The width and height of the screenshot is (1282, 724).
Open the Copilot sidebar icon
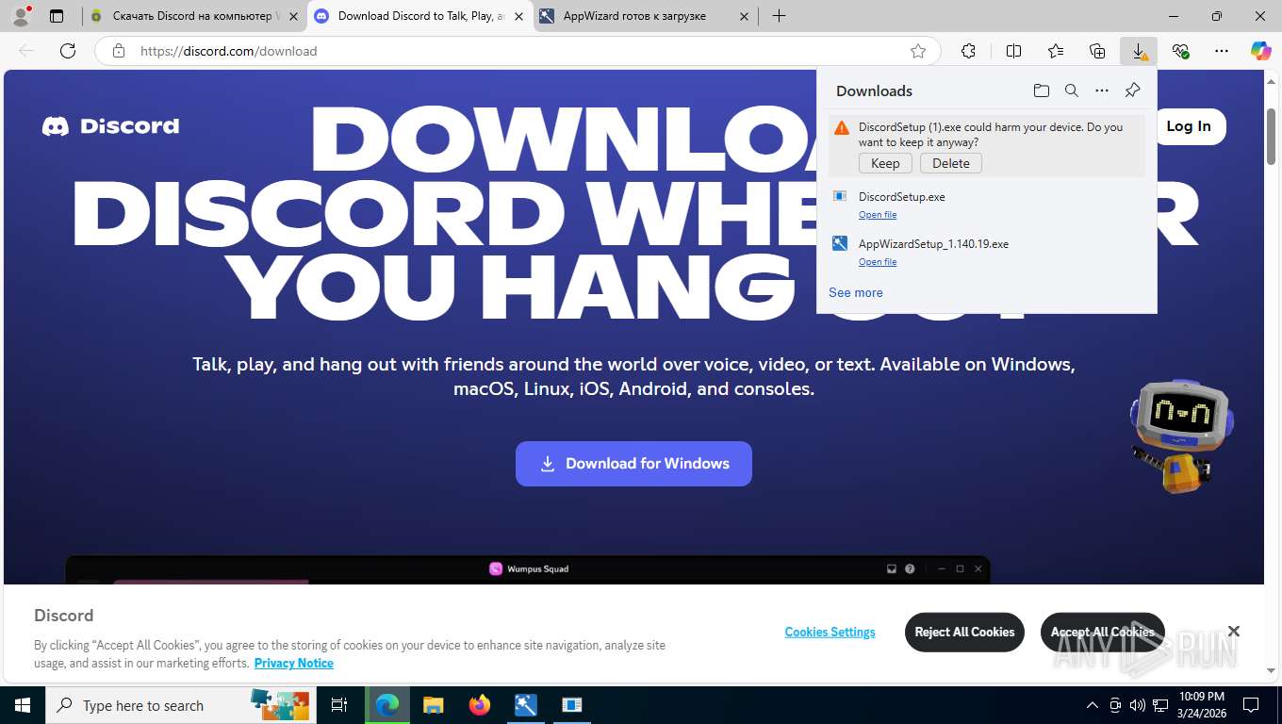1261,51
